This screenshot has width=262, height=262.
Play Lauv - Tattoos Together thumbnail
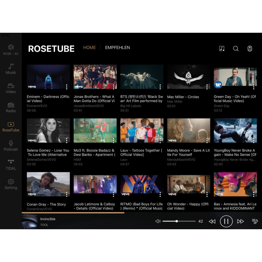[142, 130]
